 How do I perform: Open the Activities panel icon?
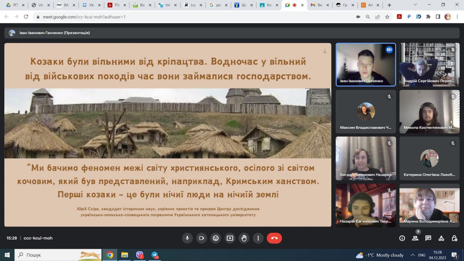click(441, 238)
